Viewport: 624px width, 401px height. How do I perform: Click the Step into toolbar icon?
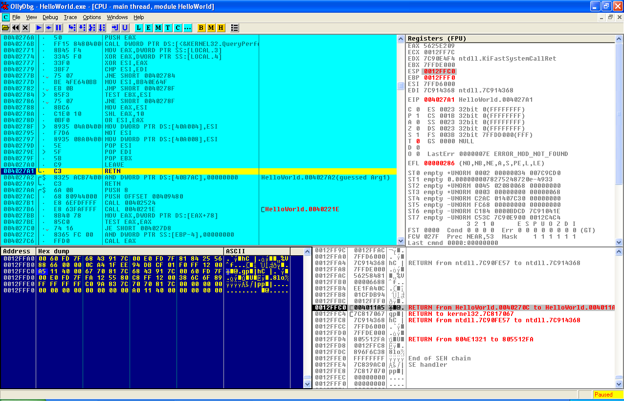[72, 28]
